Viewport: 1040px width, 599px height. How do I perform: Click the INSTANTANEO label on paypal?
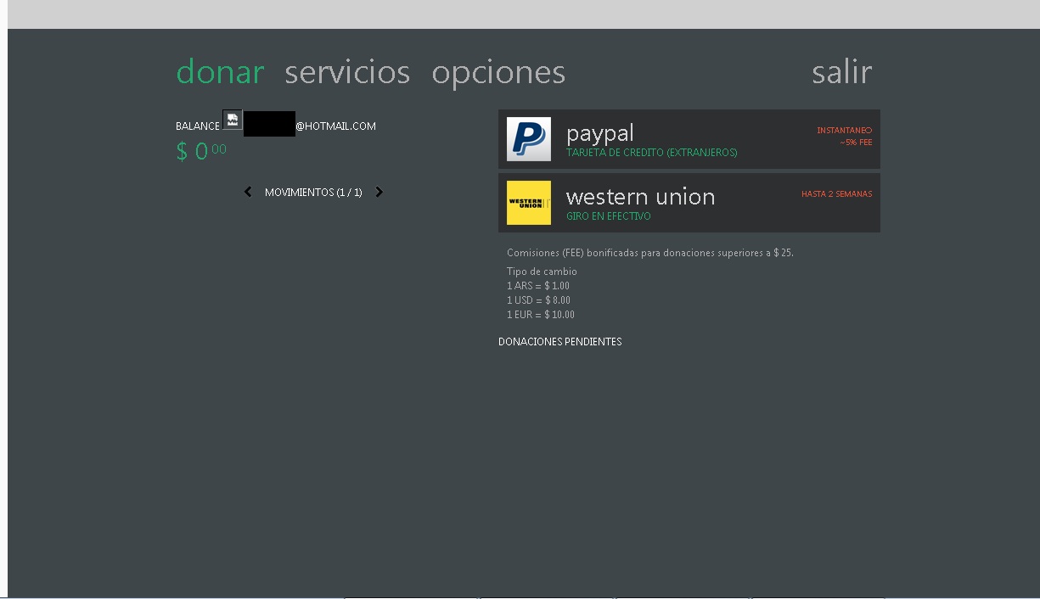[844, 131]
